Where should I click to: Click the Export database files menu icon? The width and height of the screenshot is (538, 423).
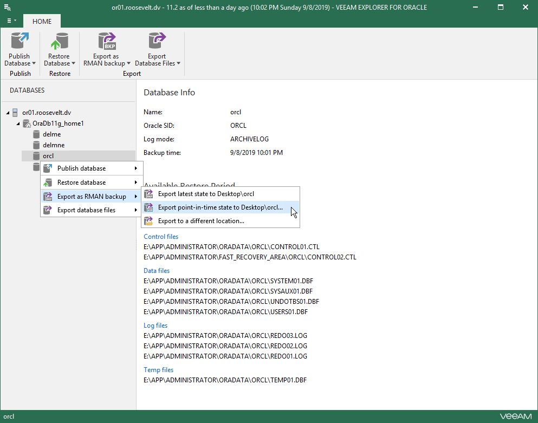[48, 210]
